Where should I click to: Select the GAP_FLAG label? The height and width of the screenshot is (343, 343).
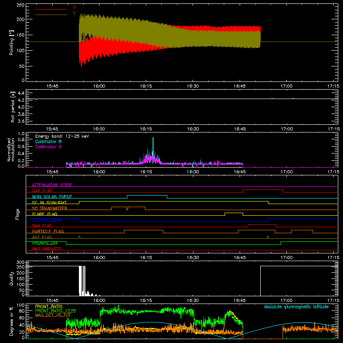tap(42, 191)
